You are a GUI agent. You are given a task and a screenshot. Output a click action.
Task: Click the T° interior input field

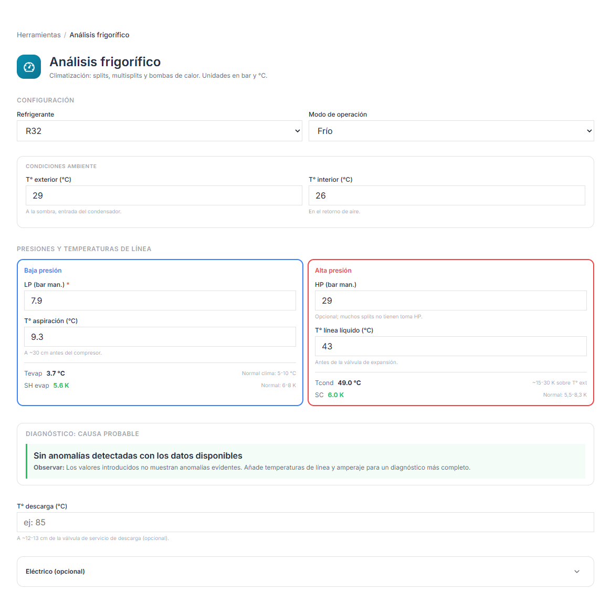coord(447,195)
